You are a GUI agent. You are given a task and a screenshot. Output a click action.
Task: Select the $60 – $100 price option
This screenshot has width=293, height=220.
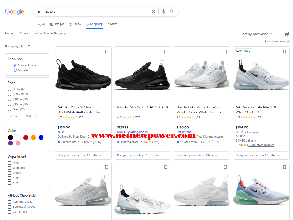click(9, 94)
